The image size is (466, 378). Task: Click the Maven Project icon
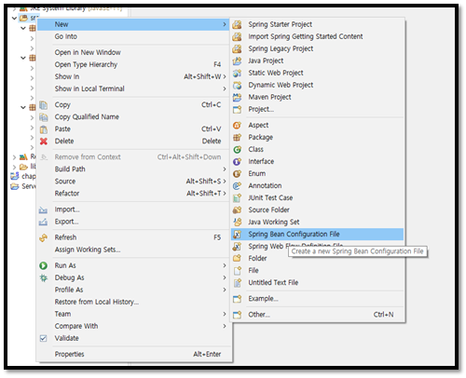[x=237, y=97]
